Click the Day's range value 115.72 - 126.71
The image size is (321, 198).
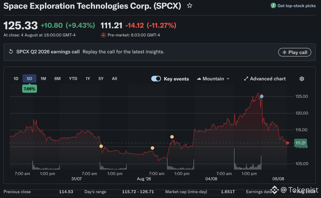[x=138, y=192]
